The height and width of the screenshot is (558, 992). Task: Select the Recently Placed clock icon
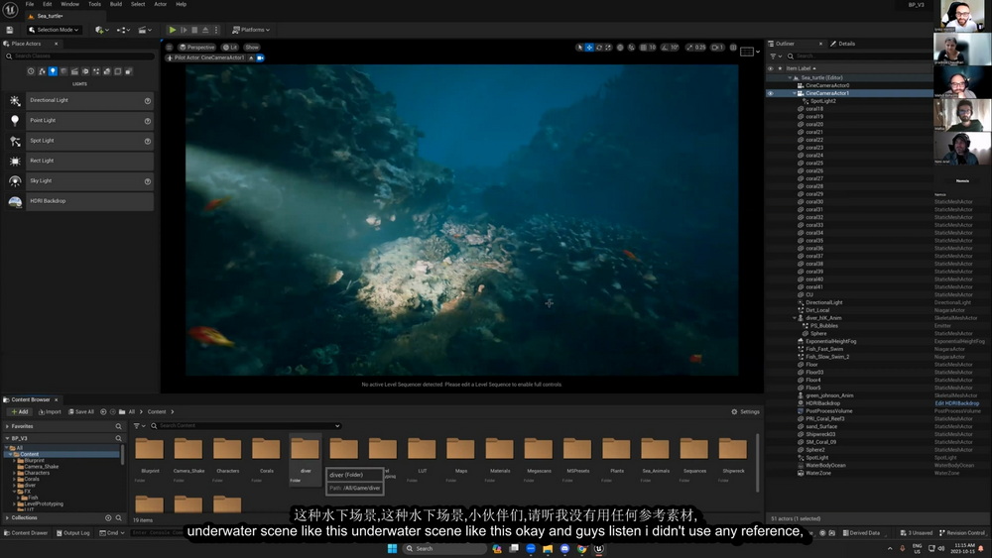tap(31, 71)
